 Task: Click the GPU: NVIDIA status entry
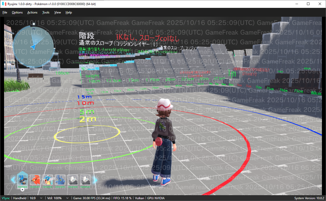tap(156, 198)
